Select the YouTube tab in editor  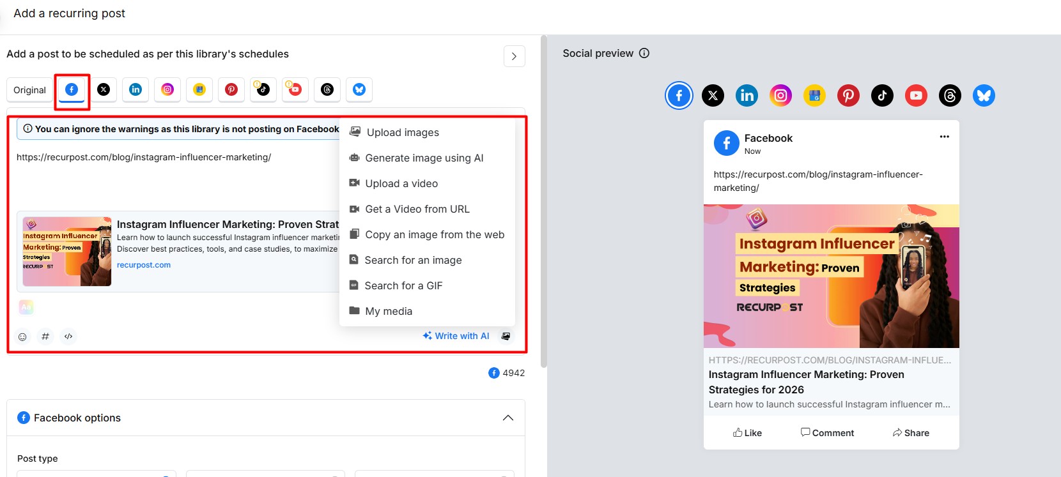(295, 90)
